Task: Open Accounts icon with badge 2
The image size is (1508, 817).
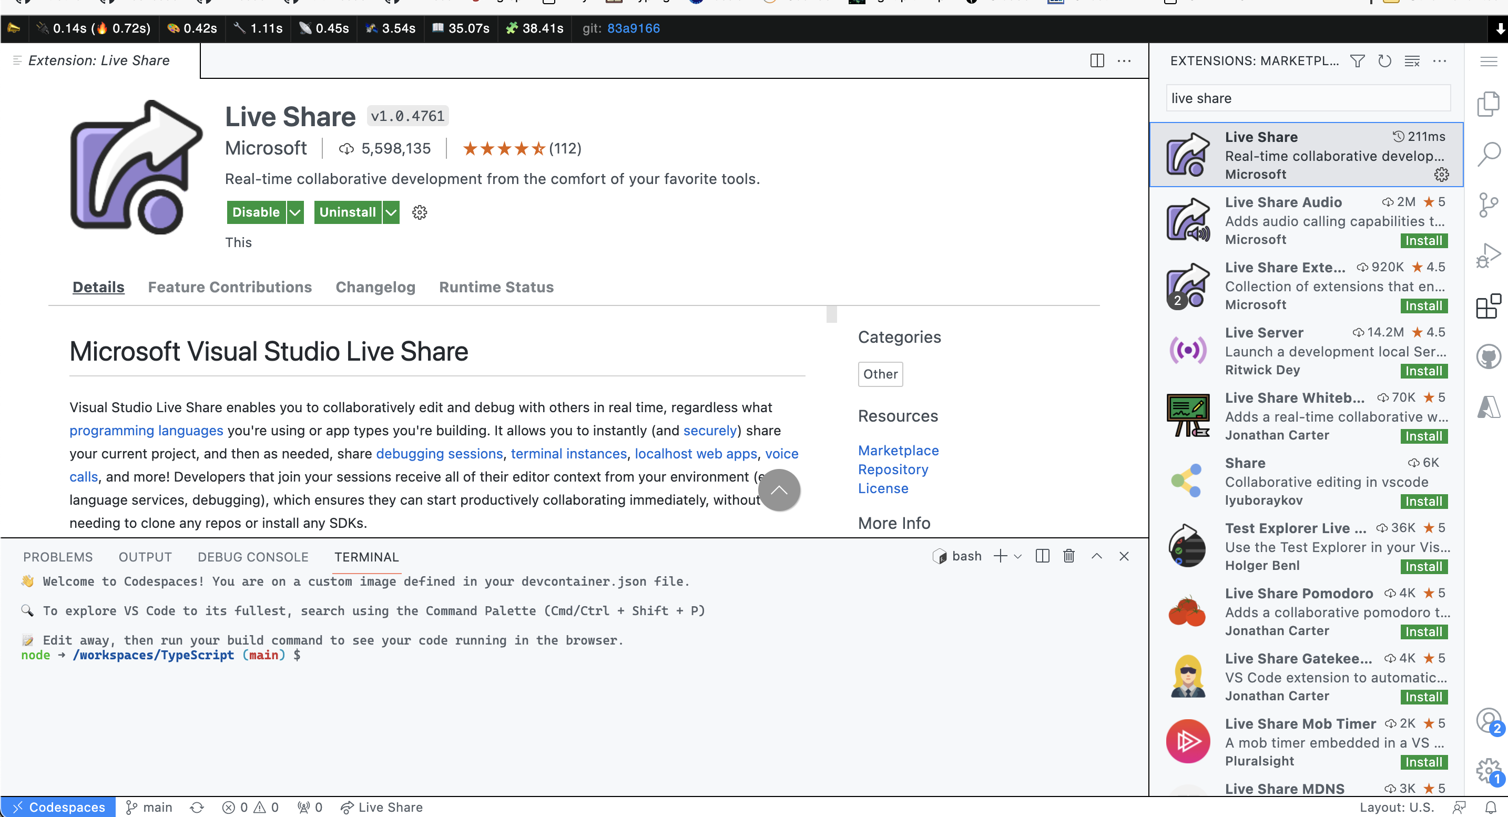Action: (1487, 722)
